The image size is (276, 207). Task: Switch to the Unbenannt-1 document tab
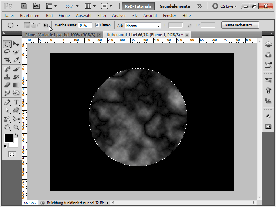pos(145,35)
